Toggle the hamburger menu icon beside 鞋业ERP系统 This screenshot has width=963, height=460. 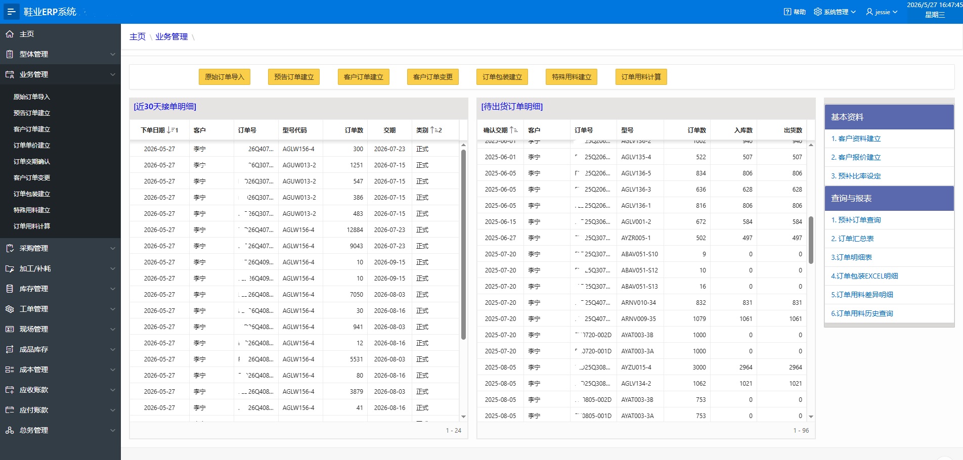11,12
